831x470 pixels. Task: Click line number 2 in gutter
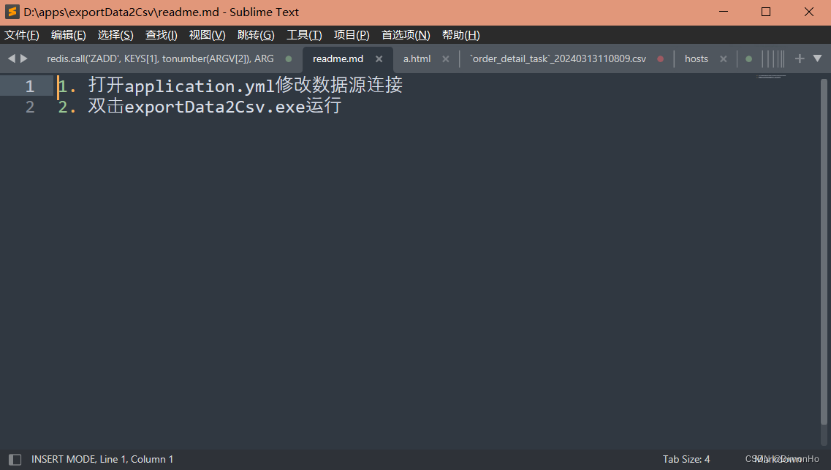30,107
